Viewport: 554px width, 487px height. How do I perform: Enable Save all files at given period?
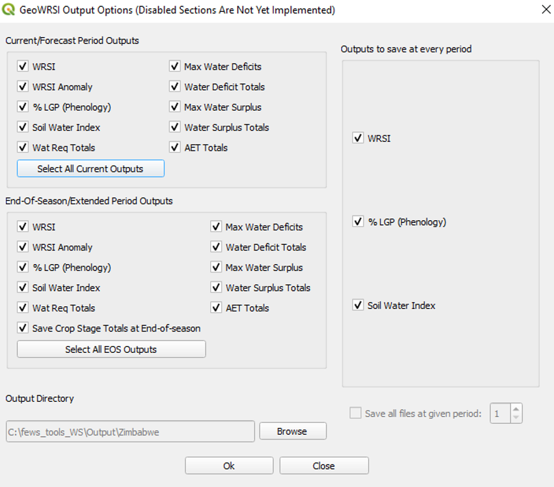tap(355, 413)
